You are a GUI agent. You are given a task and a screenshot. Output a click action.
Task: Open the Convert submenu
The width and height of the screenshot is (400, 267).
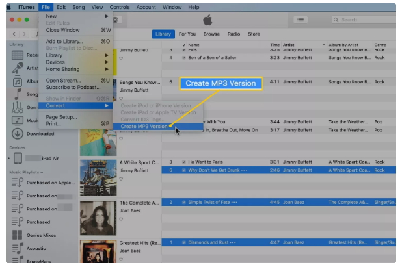coord(75,106)
